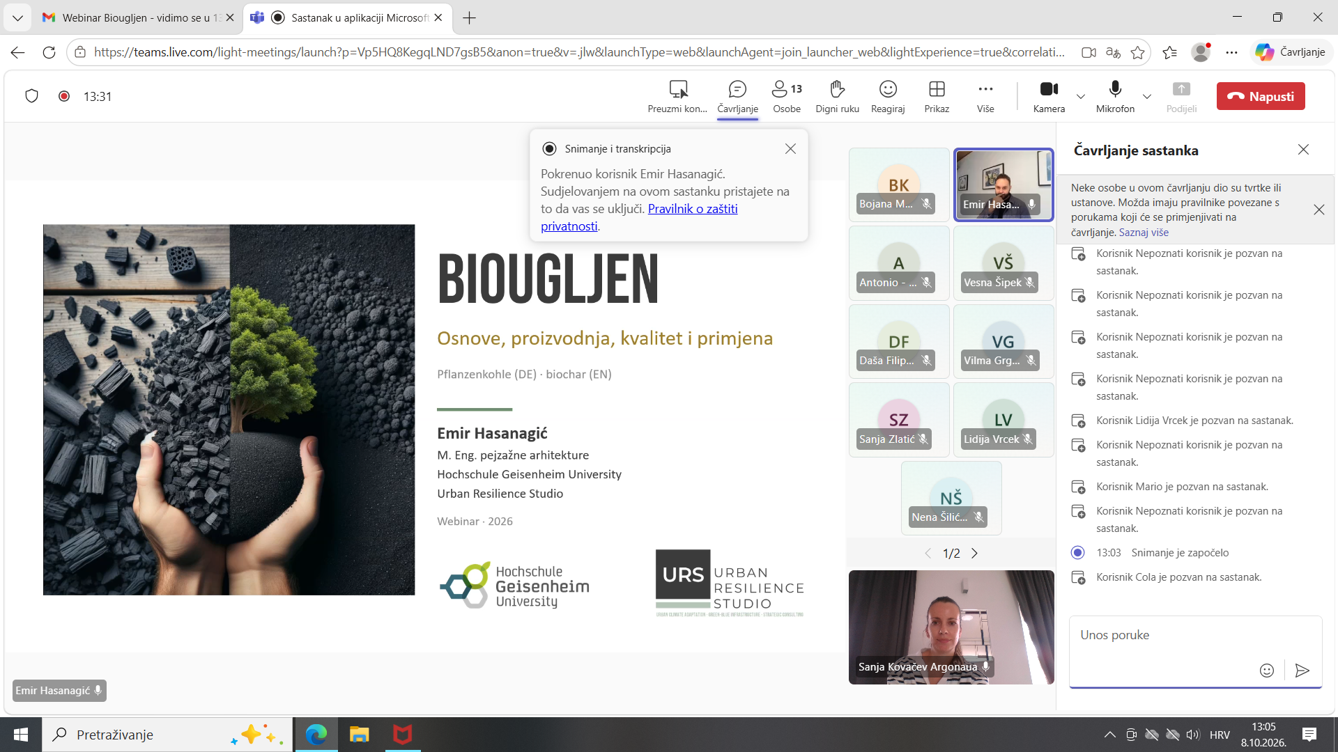Refresh the browser page
Viewport: 1338px width, 752px height.
coord(49,52)
